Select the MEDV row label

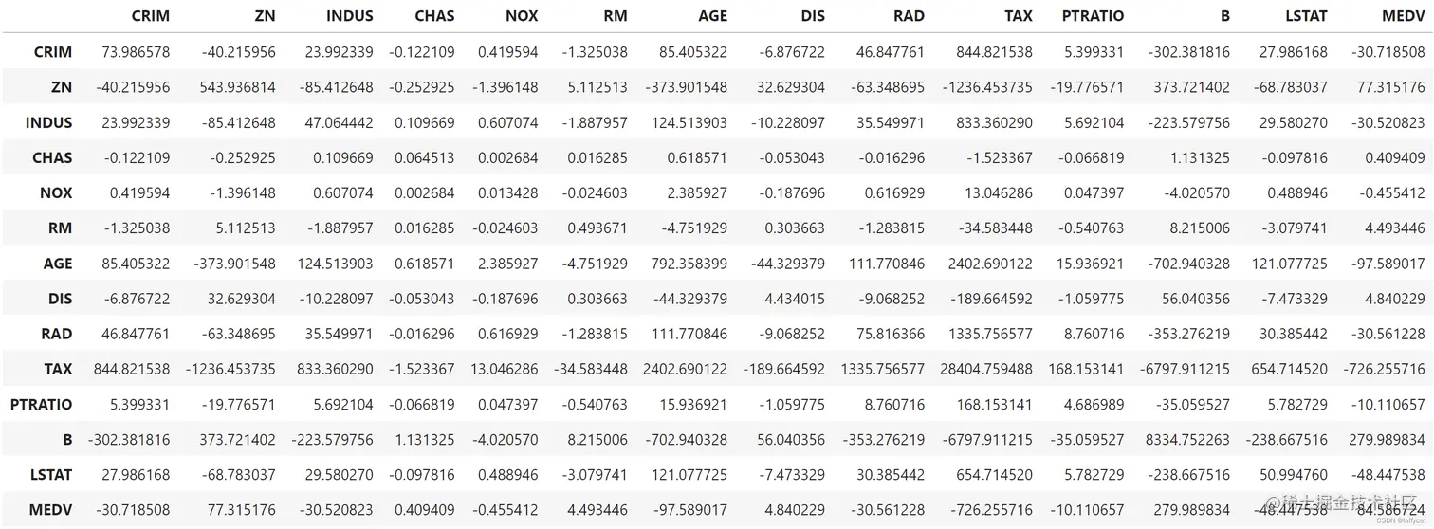click(50, 509)
